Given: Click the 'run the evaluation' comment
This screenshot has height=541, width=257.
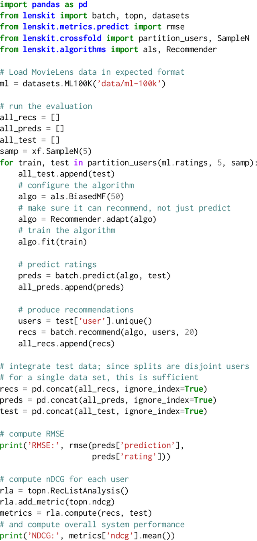Looking at the screenshot, I should [x=46, y=106].
